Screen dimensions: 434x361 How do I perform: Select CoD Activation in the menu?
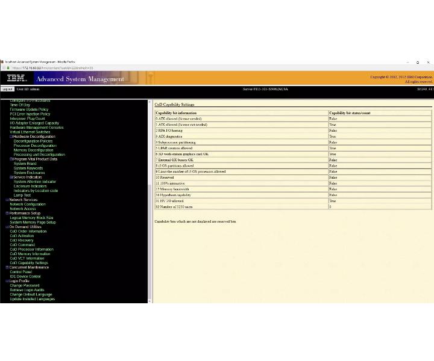(22, 236)
